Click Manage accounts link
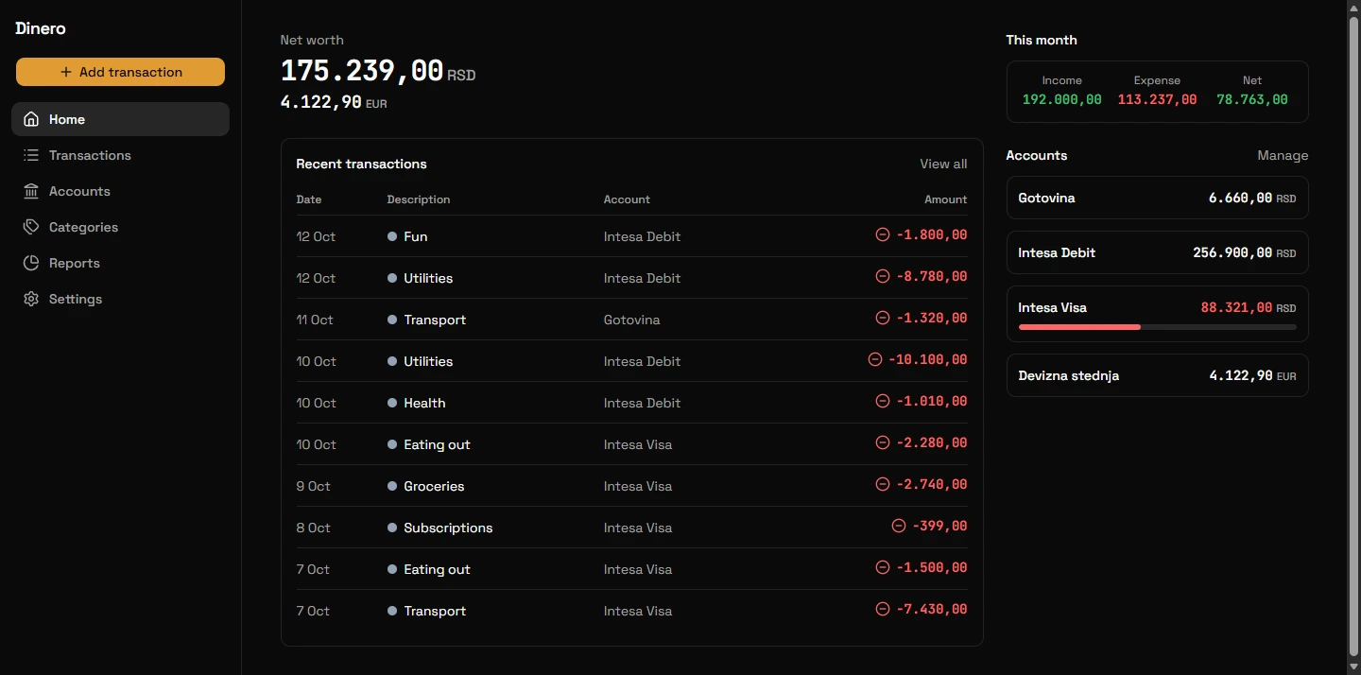The image size is (1361, 675). click(1283, 155)
